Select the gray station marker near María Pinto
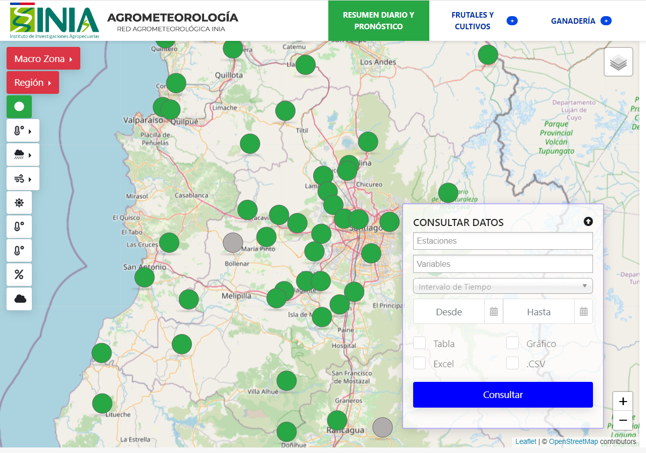This screenshot has height=453, width=646. (233, 243)
